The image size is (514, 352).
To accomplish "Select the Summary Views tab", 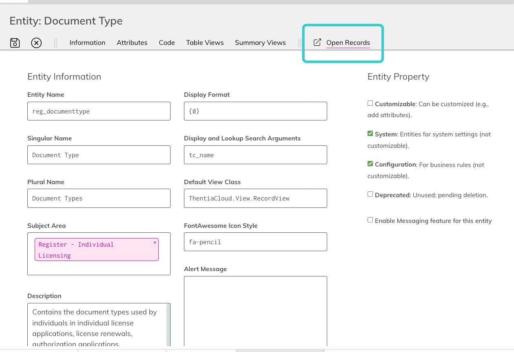I will pos(260,42).
